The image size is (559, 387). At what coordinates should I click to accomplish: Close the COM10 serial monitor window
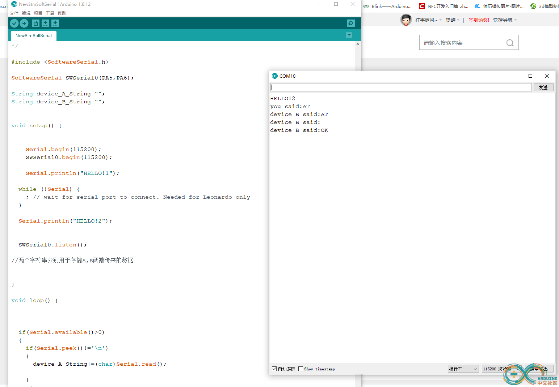click(x=547, y=76)
